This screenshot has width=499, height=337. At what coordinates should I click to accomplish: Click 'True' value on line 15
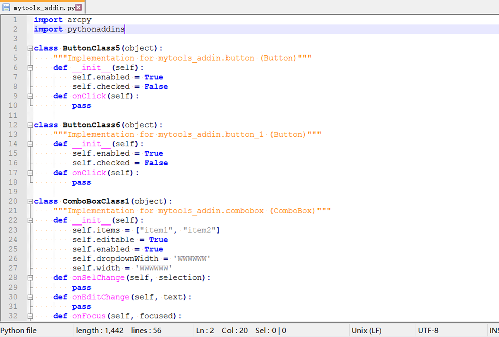tap(154, 154)
